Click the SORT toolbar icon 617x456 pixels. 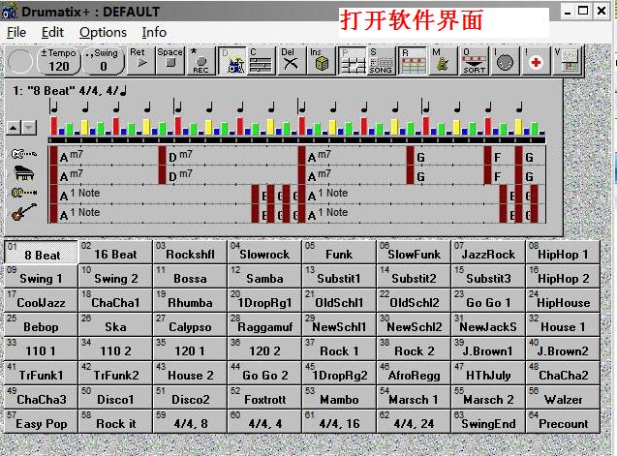(x=474, y=61)
